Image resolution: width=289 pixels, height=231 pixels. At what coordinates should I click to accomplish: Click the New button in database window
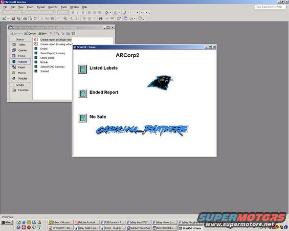(x=42, y=33)
